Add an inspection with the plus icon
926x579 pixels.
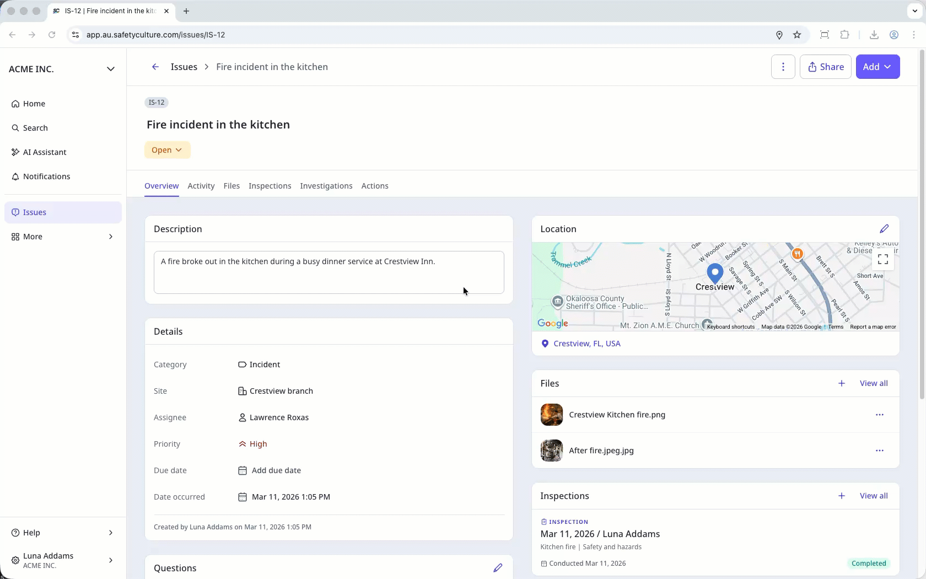point(842,496)
